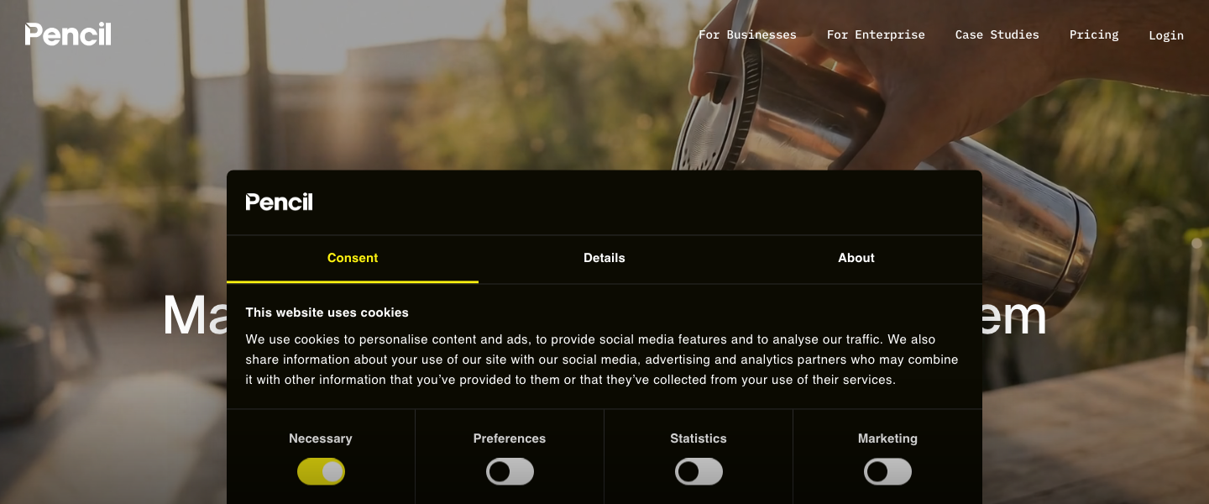This screenshot has width=1209, height=504.
Task: Click the Preferences label text
Action: [510, 438]
